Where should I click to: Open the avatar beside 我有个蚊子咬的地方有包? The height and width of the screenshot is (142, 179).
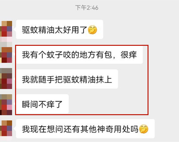click(x=6, y=55)
